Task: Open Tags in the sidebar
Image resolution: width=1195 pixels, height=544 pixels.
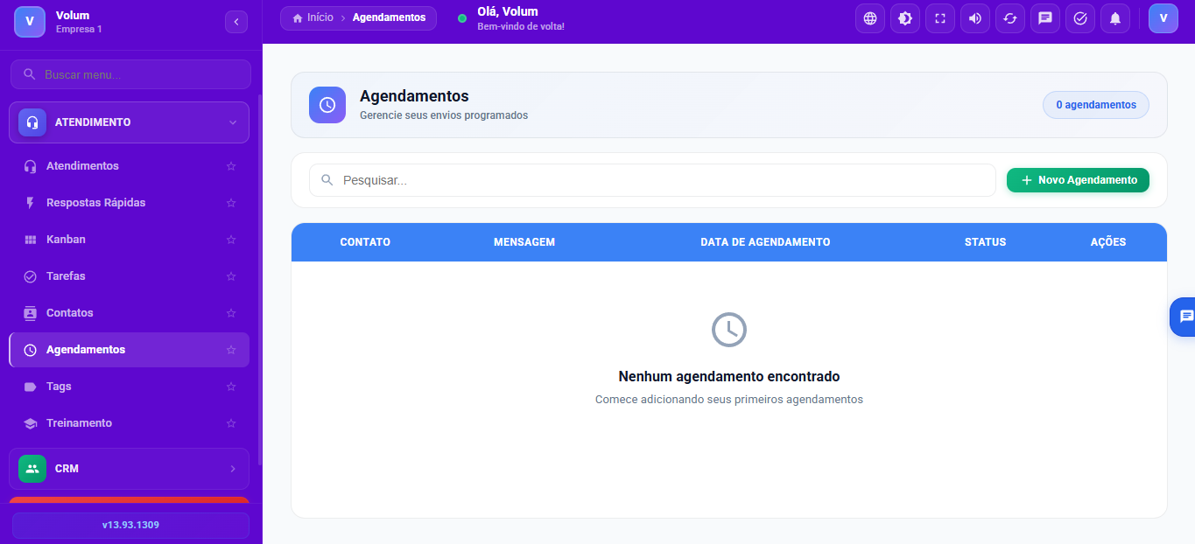Action: point(129,387)
